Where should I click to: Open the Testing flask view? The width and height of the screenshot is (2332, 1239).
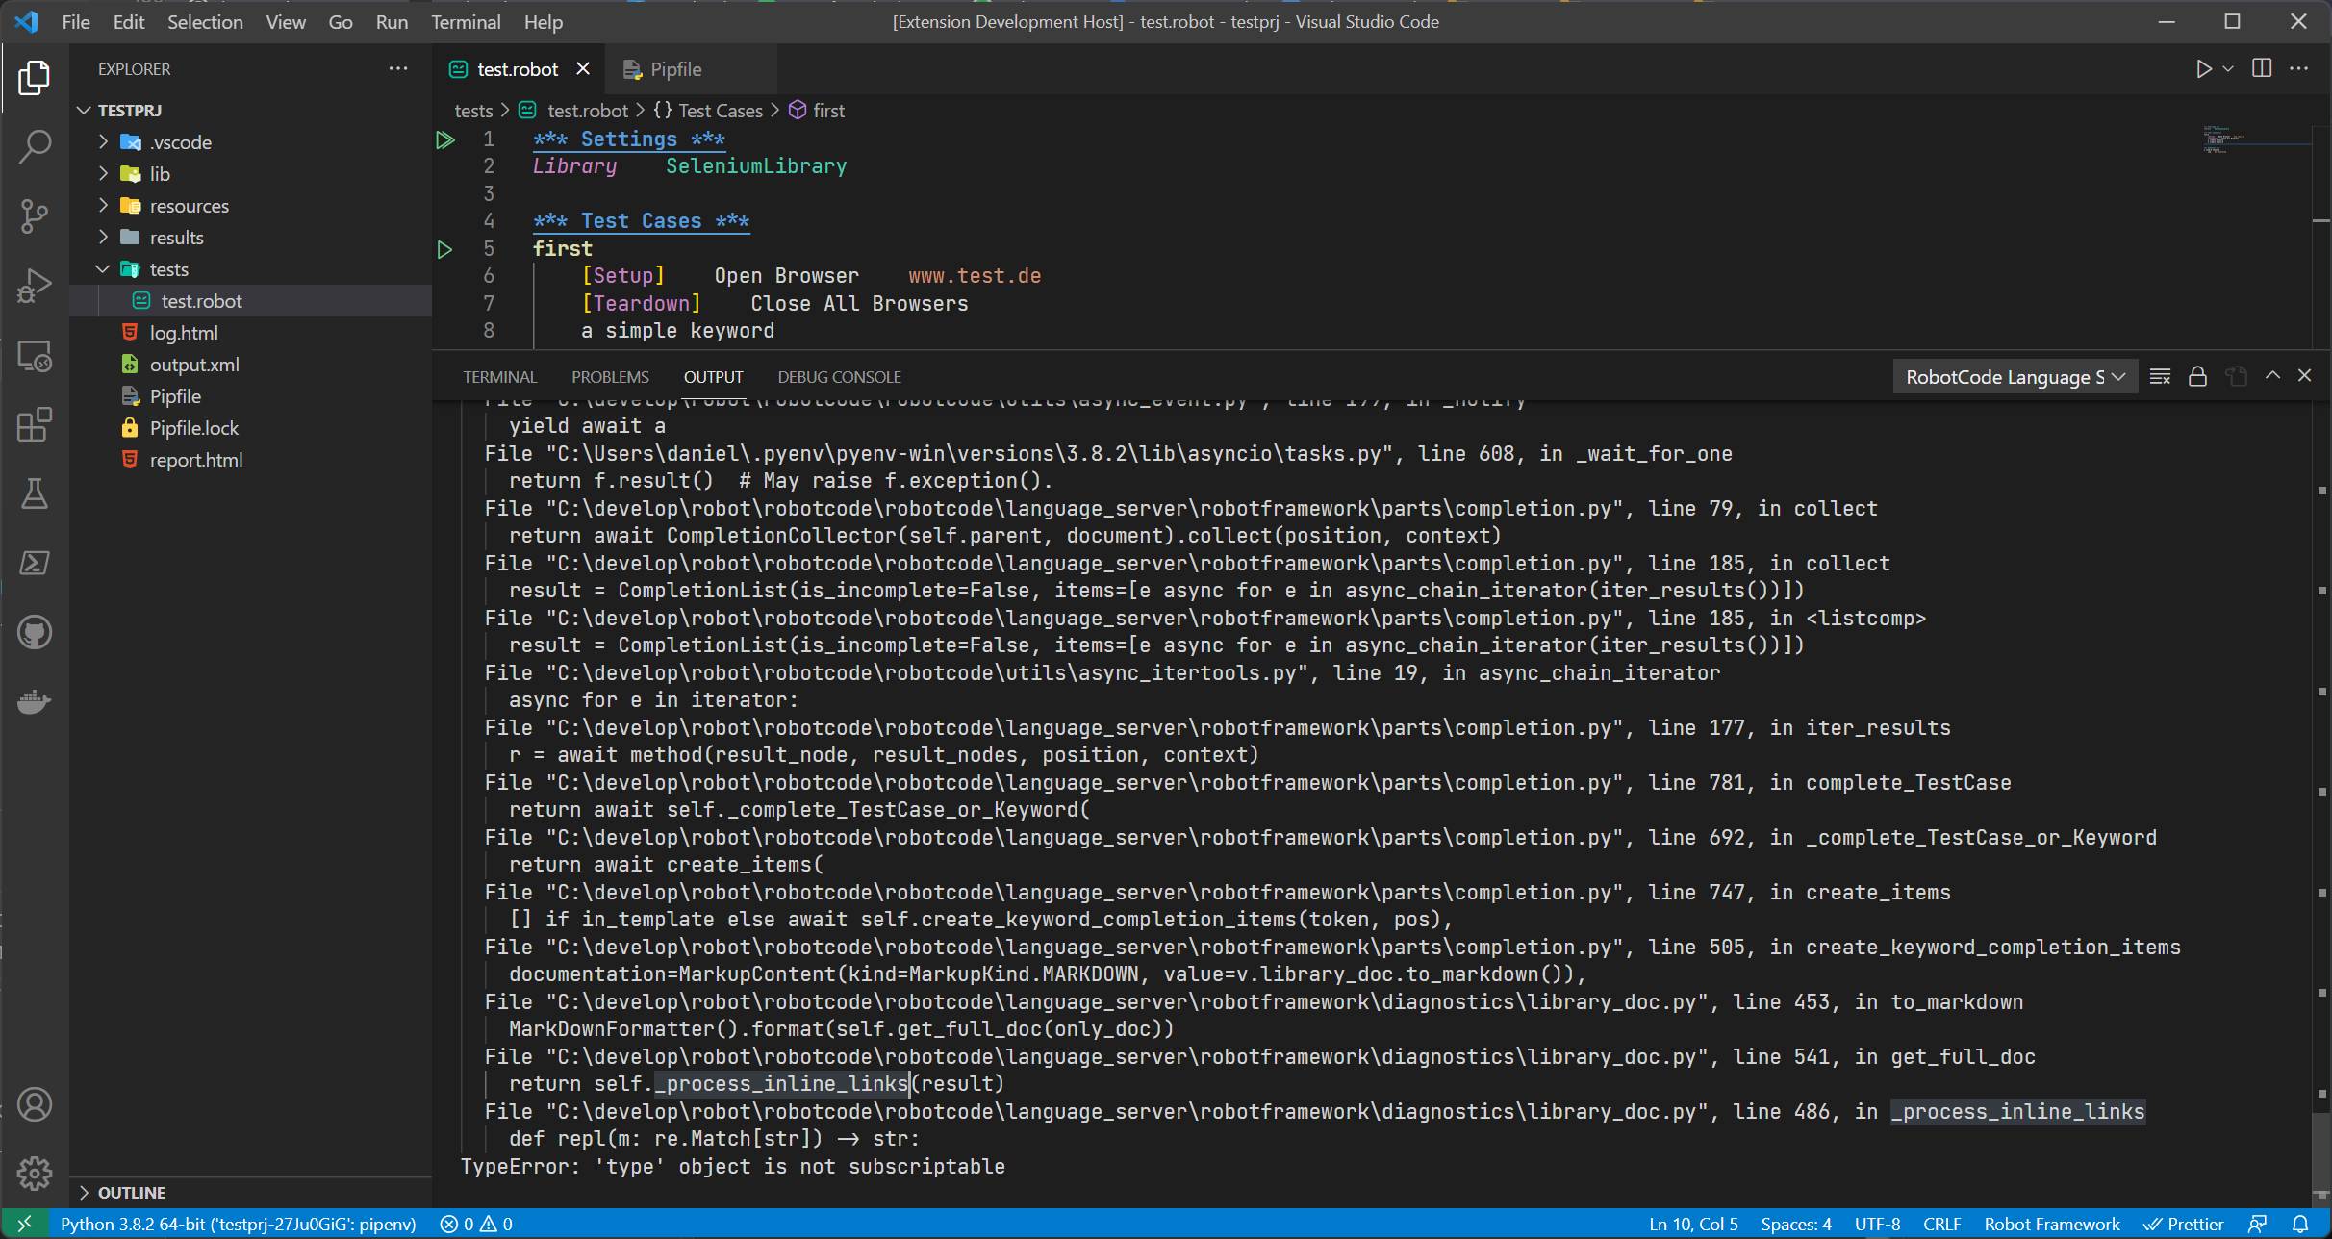(x=35, y=494)
